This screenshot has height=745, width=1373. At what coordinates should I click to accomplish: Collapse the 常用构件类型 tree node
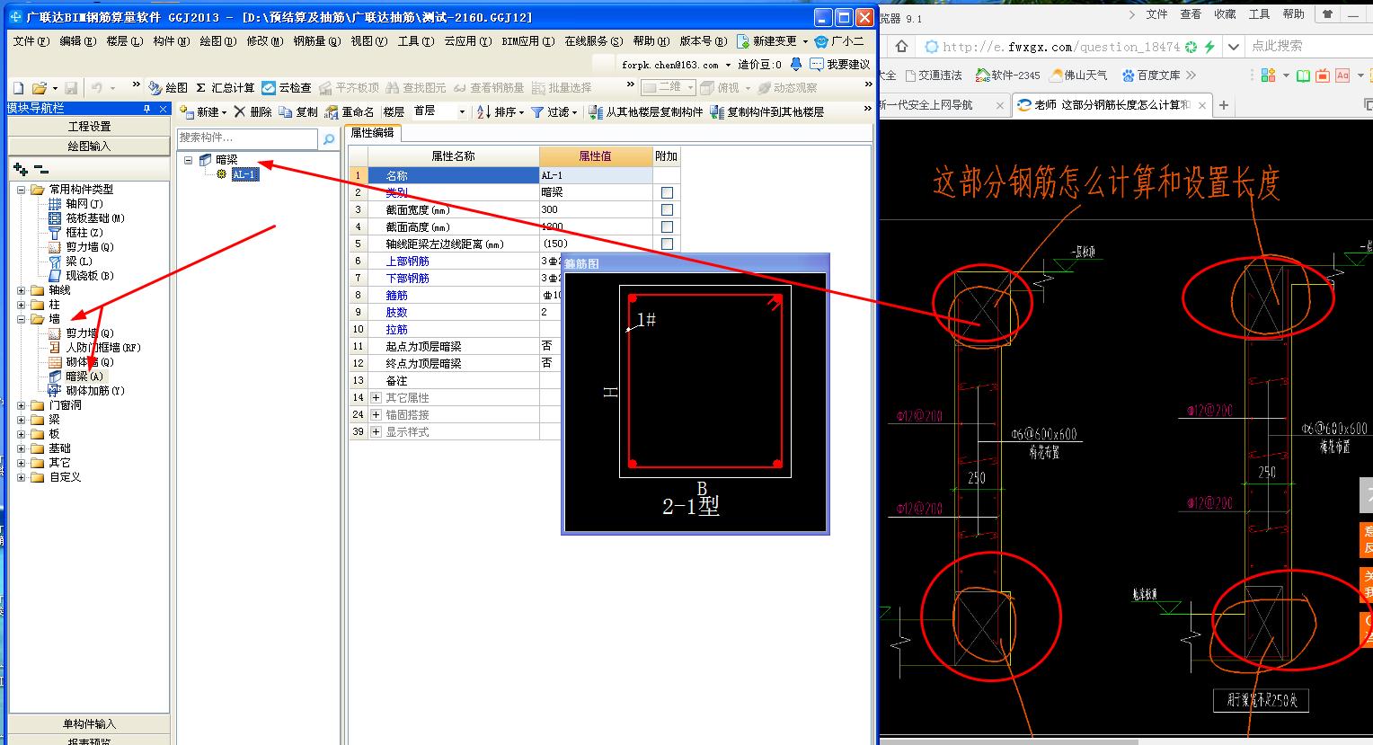tap(22, 190)
